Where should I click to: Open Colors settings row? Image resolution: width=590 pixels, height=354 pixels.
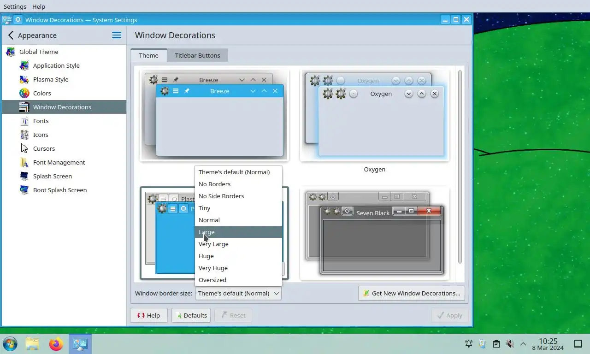pyautogui.click(x=64, y=93)
